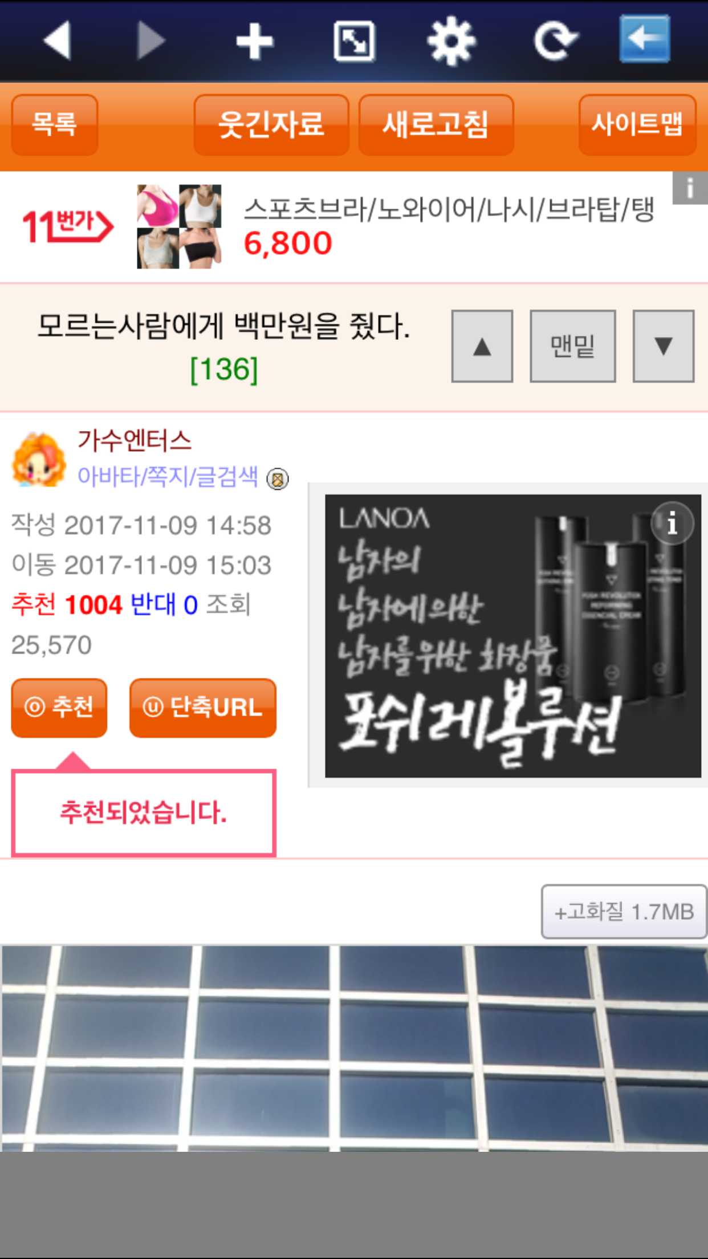Tap the reload arrow icon
Screen dimensions: 708x1259
[555, 40]
